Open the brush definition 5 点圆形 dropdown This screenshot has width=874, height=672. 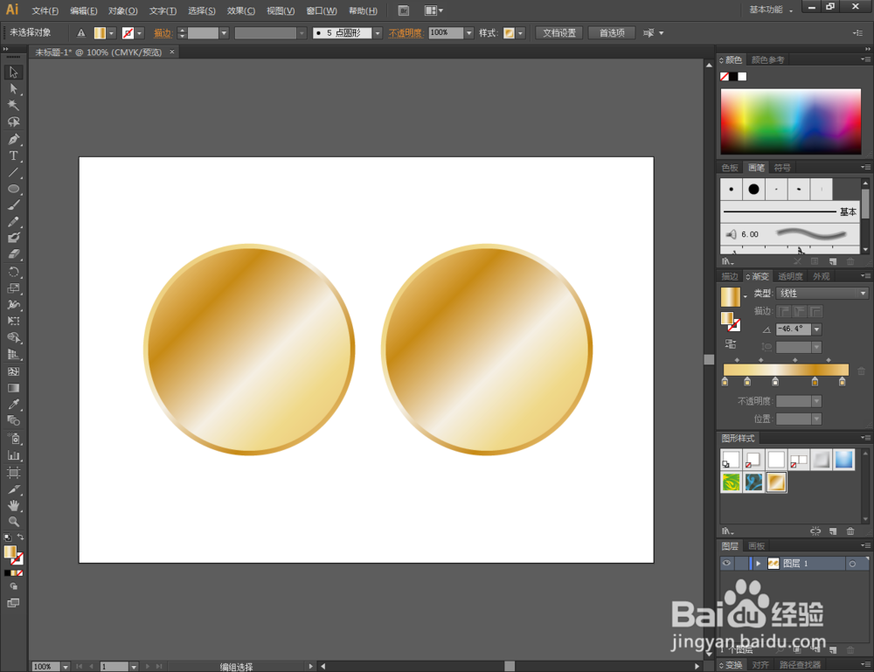pos(378,33)
